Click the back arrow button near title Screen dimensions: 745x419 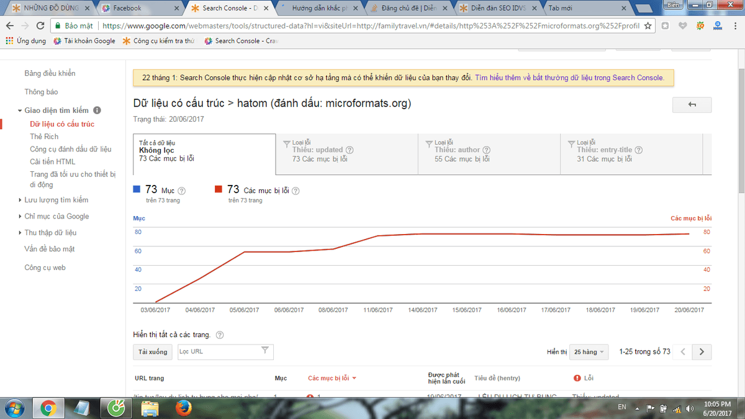(692, 105)
